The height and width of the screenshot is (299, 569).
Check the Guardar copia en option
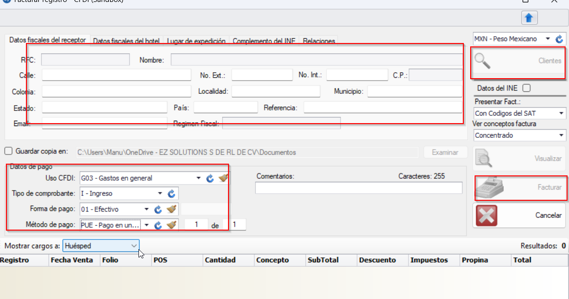pyautogui.click(x=8, y=151)
